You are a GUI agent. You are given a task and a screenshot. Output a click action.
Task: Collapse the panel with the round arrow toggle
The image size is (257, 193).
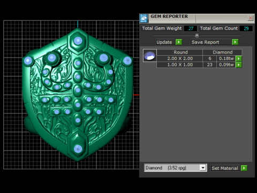[197, 35]
